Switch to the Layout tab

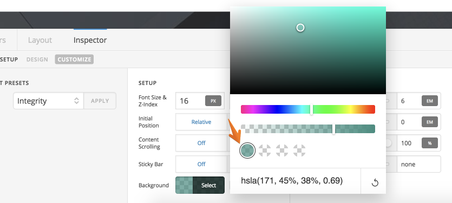pyautogui.click(x=40, y=40)
